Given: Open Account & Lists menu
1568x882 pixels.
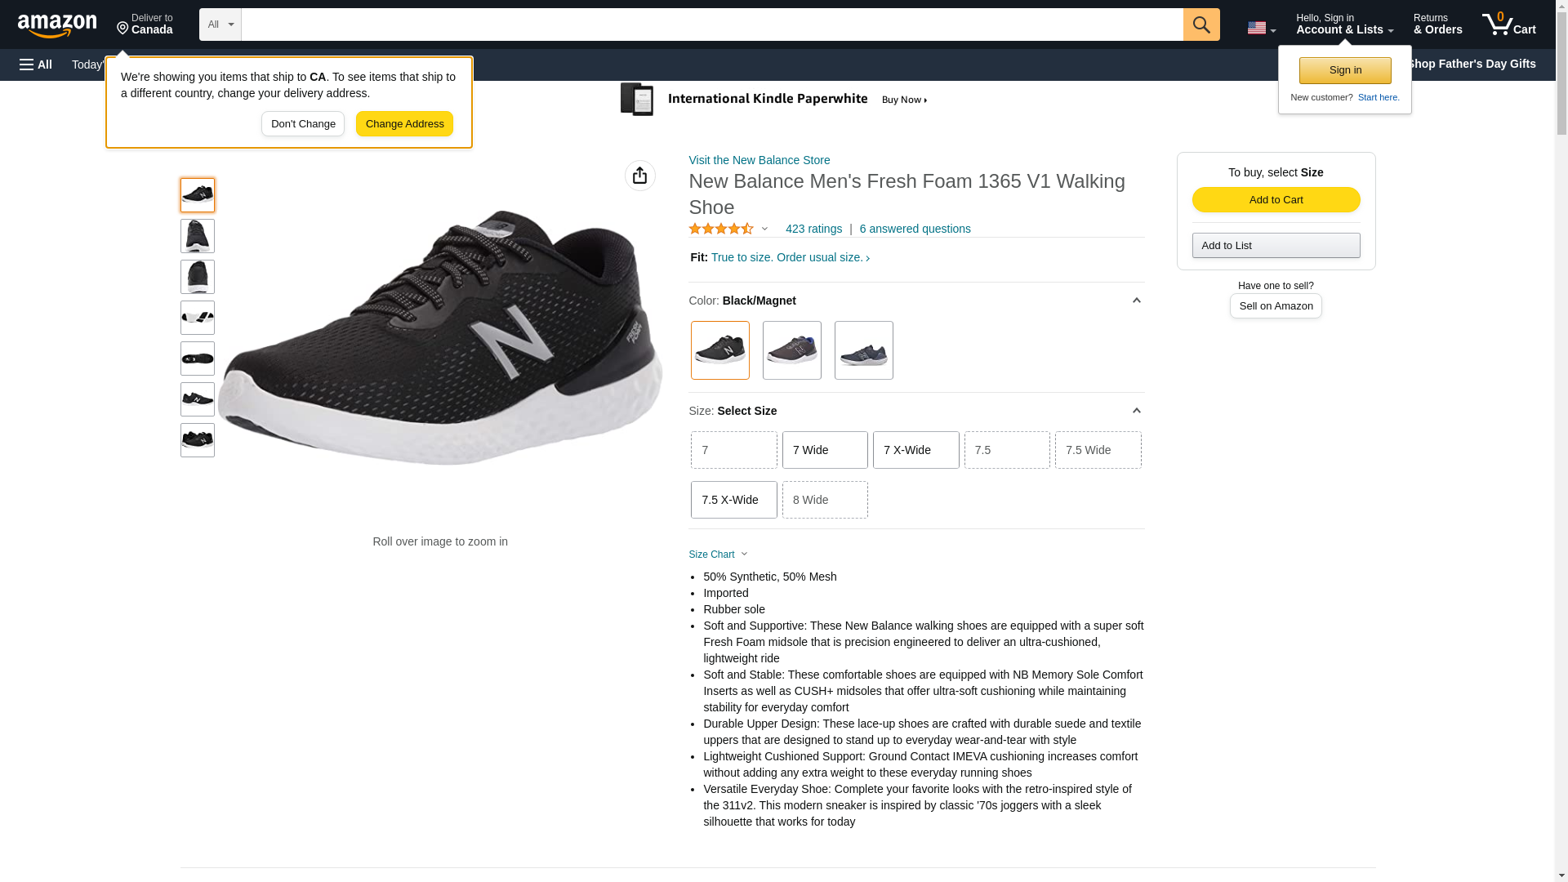Looking at the screenshot, I should (1343, 24).
